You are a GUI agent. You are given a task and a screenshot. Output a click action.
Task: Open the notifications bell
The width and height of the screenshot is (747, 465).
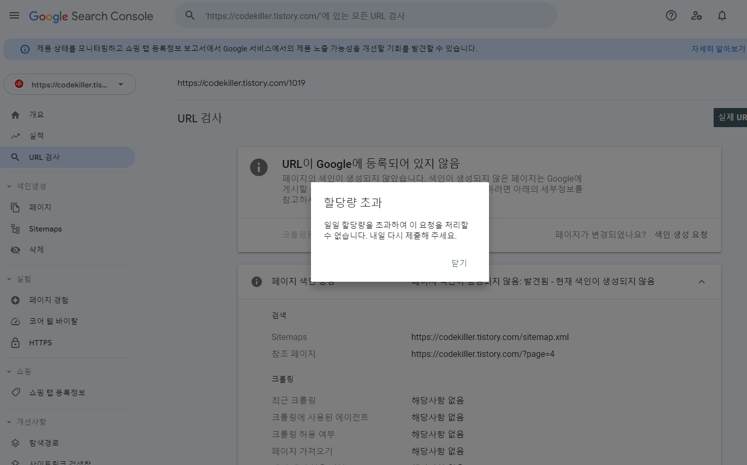click(x=722, y=15)
